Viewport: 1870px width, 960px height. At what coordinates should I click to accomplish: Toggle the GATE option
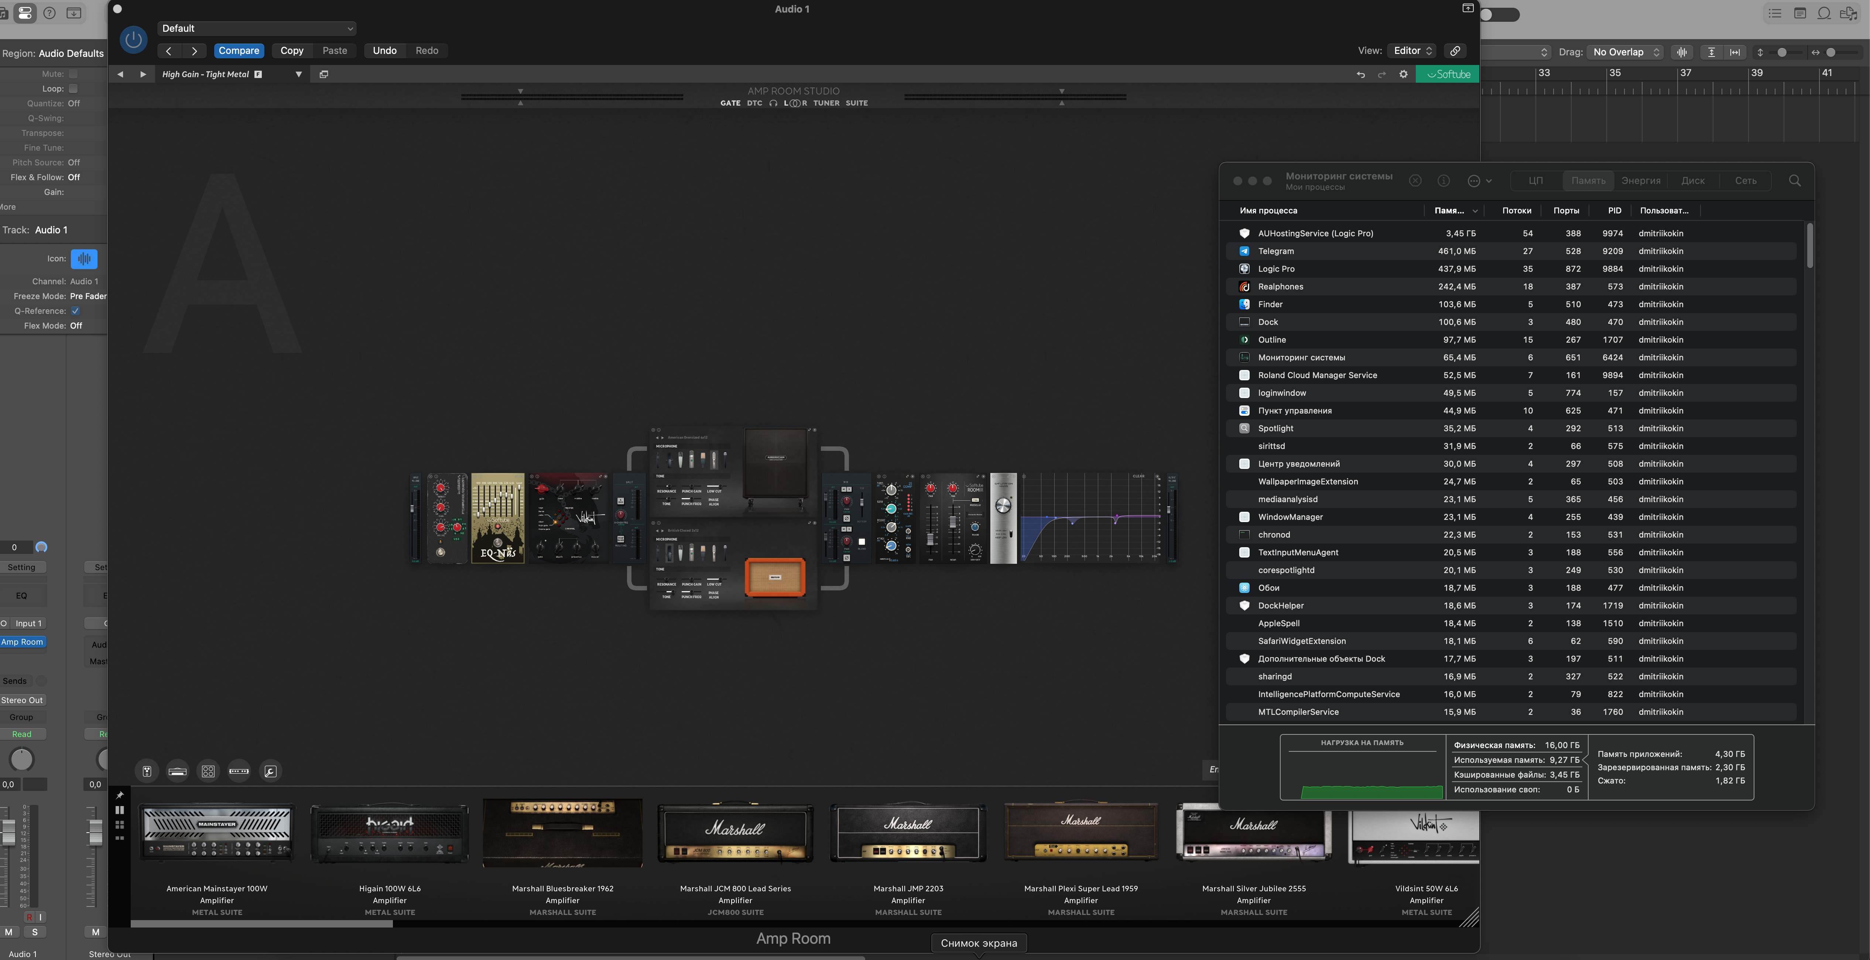point(730,103)
